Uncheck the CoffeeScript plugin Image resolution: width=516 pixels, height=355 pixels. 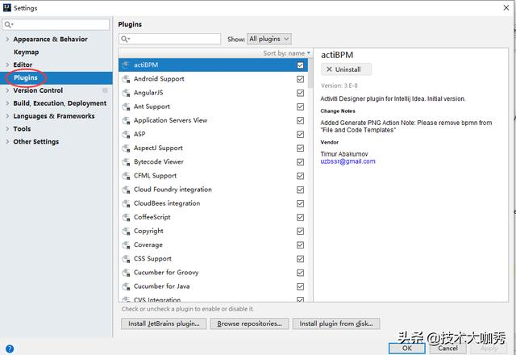pyautogui.click(x=300, y=217)
